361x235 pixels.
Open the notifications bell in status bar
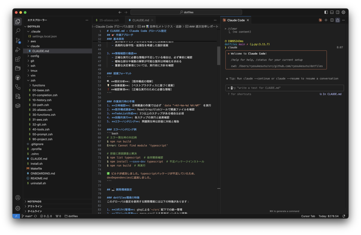pyautogui.click(x=344, y=216)
